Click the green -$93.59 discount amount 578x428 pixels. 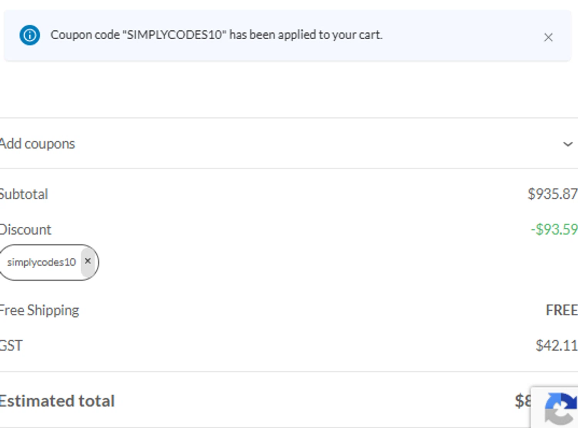pos(554,229)
